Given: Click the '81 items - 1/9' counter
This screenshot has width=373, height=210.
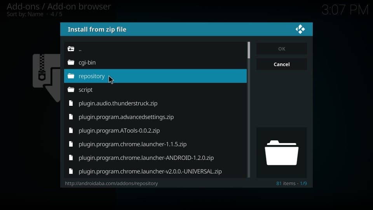Looking at the screenshot, I should 291,183.
